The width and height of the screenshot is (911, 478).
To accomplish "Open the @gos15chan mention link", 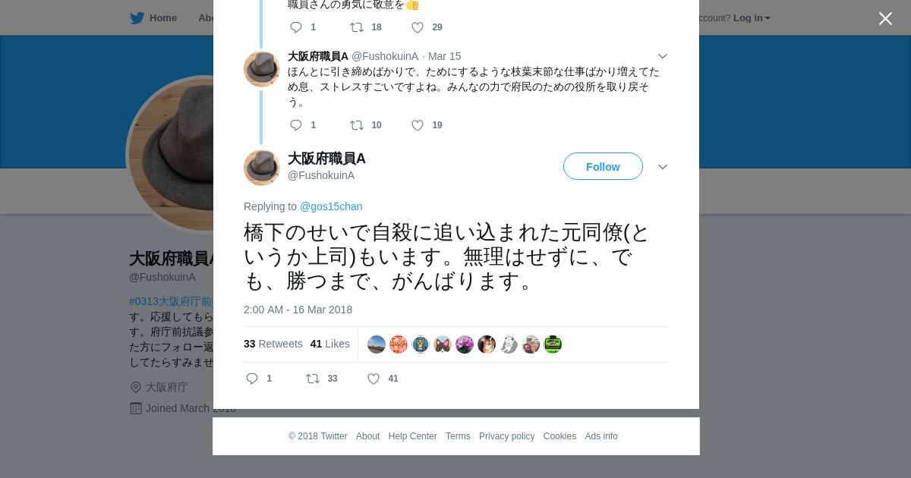I will pos(331,206).
